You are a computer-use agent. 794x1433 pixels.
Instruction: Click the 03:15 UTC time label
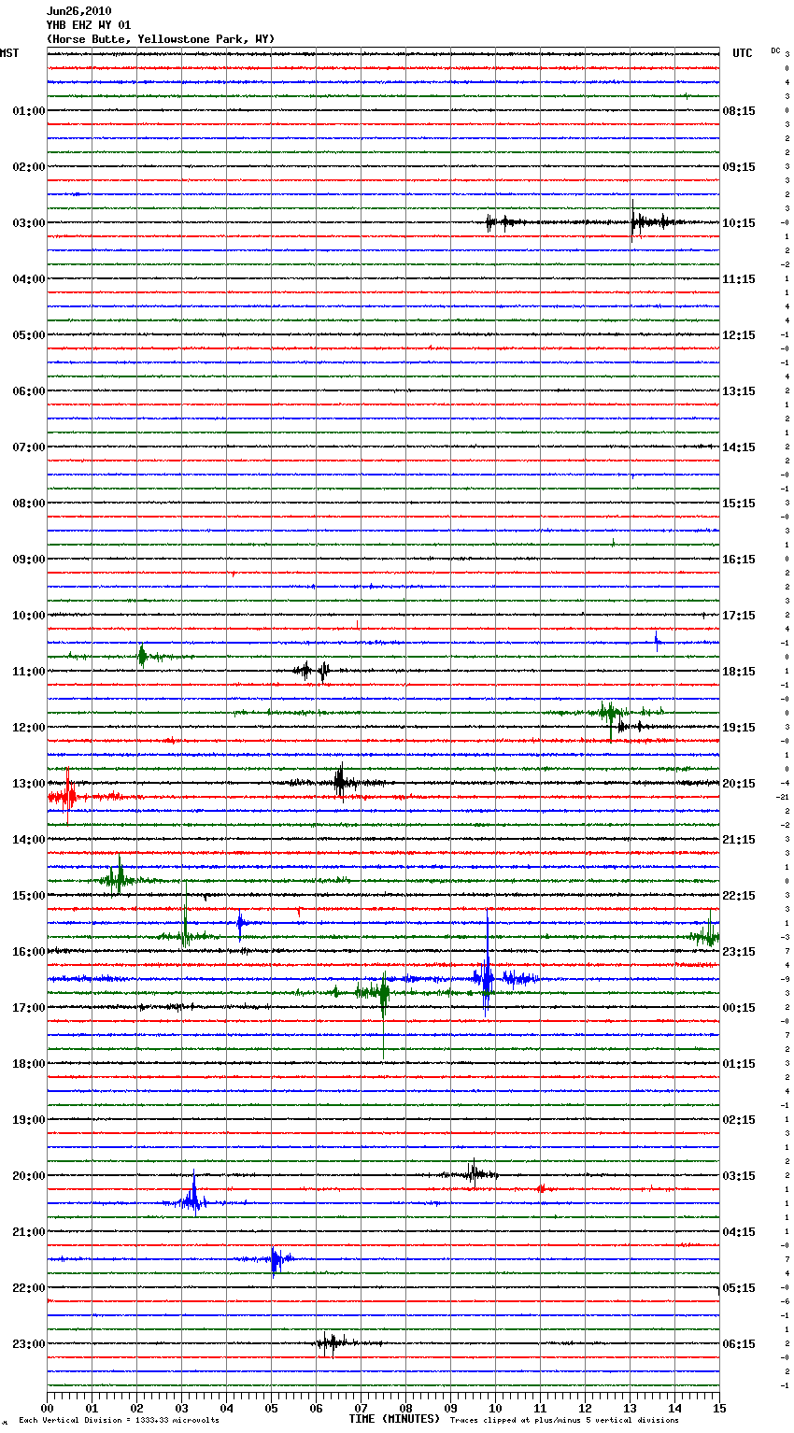[x=739, y=1176]
